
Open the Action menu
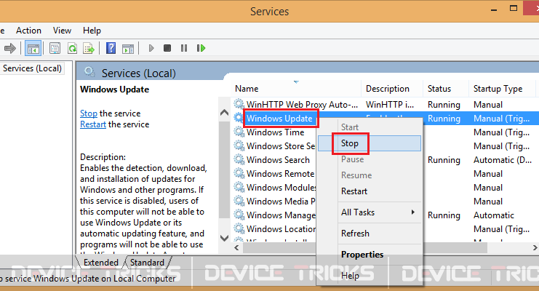(x=28, y=31)
